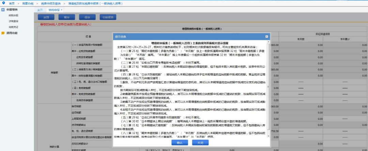Click 税费申报及缴纳 breadcrumb link
This screenshot has height=151, width=368.
pos(51,3)
